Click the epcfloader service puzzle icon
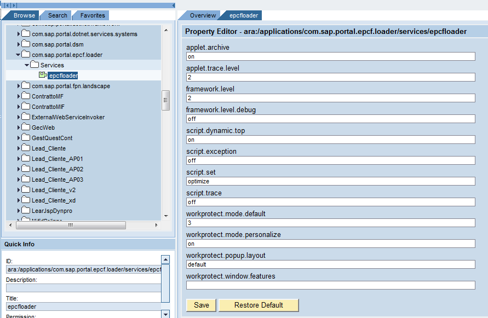The width and height of the screenshot is (488, 318). coord(43,75)
